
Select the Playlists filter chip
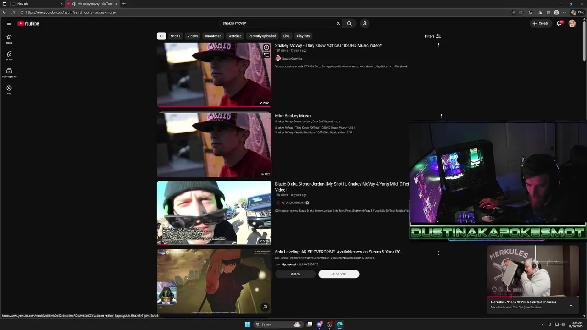click(x=303, y=36)
